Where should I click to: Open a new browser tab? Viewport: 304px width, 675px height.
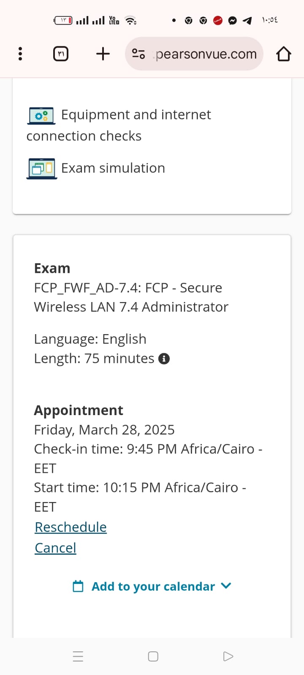click(103, 54)
